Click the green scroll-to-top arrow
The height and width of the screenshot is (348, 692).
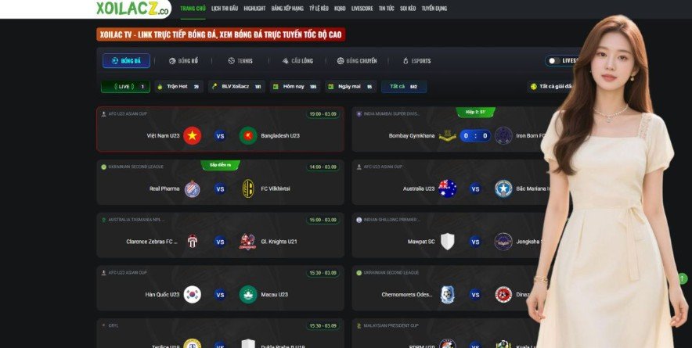point(683,278)
